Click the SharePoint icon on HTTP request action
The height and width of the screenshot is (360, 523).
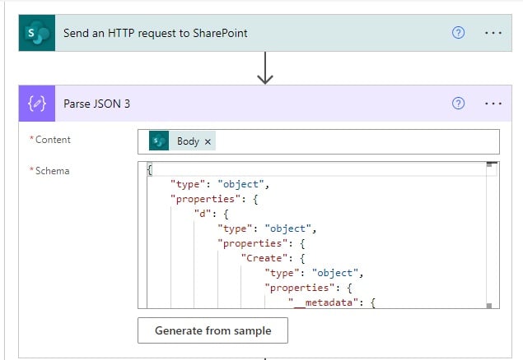click(x=37, y=33)
